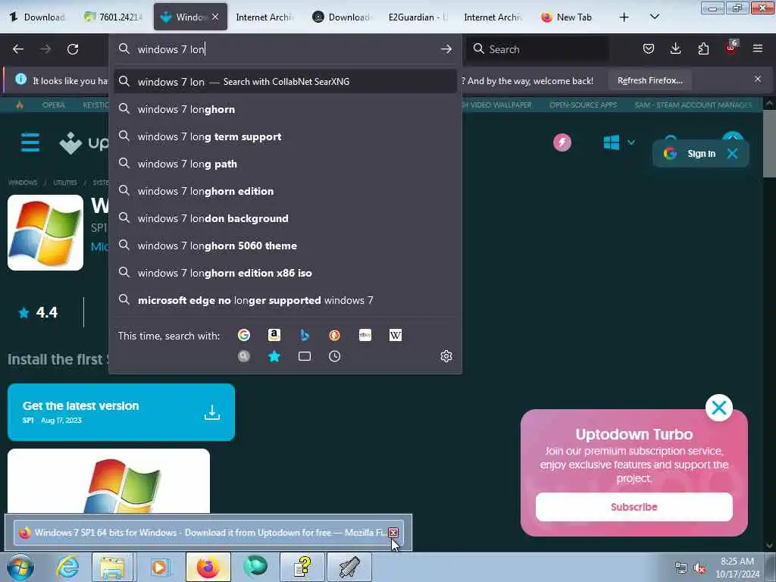Go back to the previous page
776x582 pixels.
pyautogui.click(x=18, y=49)
